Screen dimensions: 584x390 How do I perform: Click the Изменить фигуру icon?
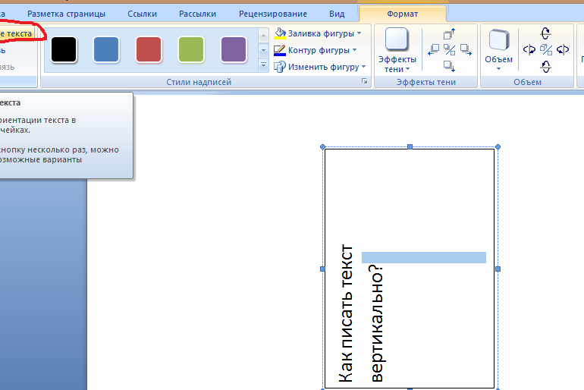[x=280, y=67]
